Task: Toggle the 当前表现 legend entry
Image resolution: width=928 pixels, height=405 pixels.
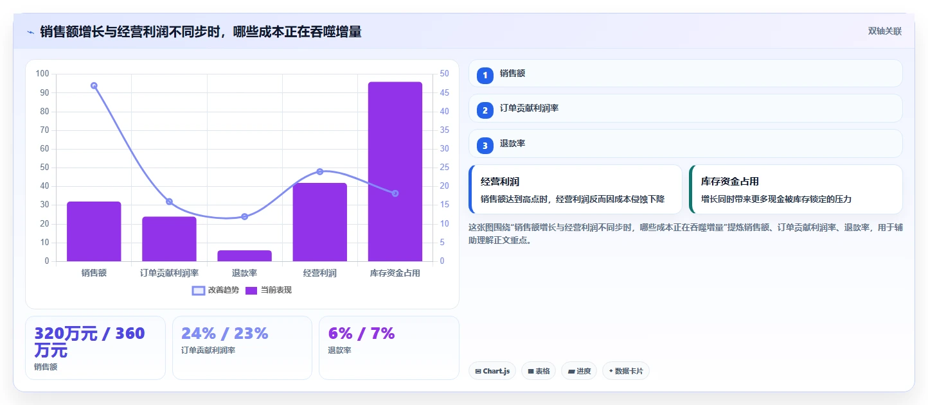Action: point(269,290)
